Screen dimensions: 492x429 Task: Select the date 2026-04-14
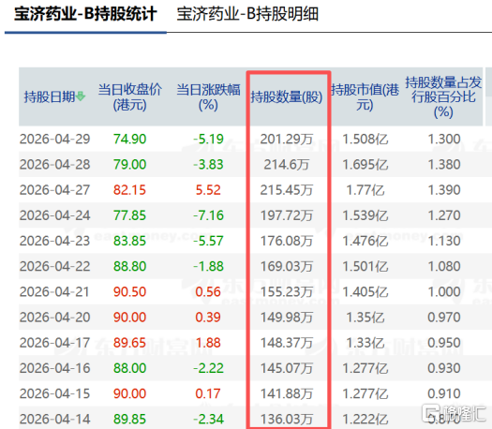55,419
